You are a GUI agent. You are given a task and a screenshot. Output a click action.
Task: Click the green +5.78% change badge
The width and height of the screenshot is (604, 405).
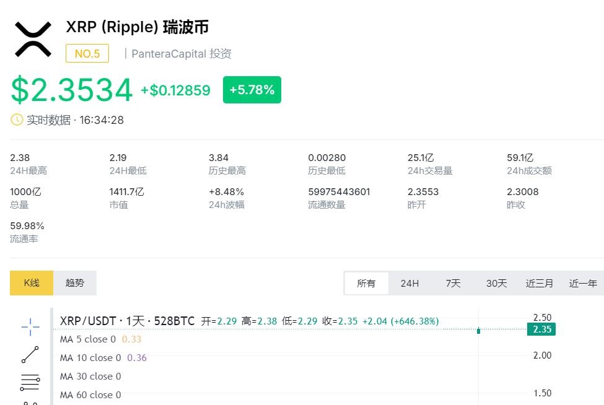tap(252, 90)
